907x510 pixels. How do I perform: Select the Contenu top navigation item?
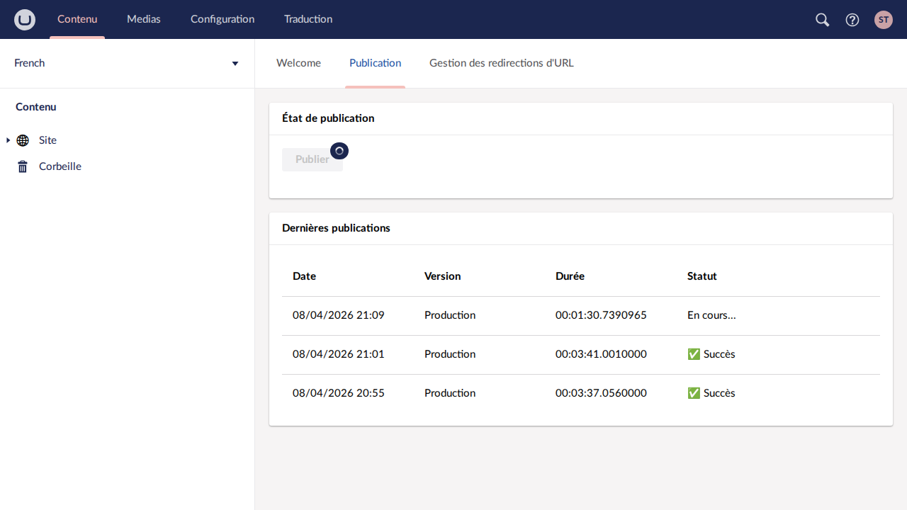point(77,19)
